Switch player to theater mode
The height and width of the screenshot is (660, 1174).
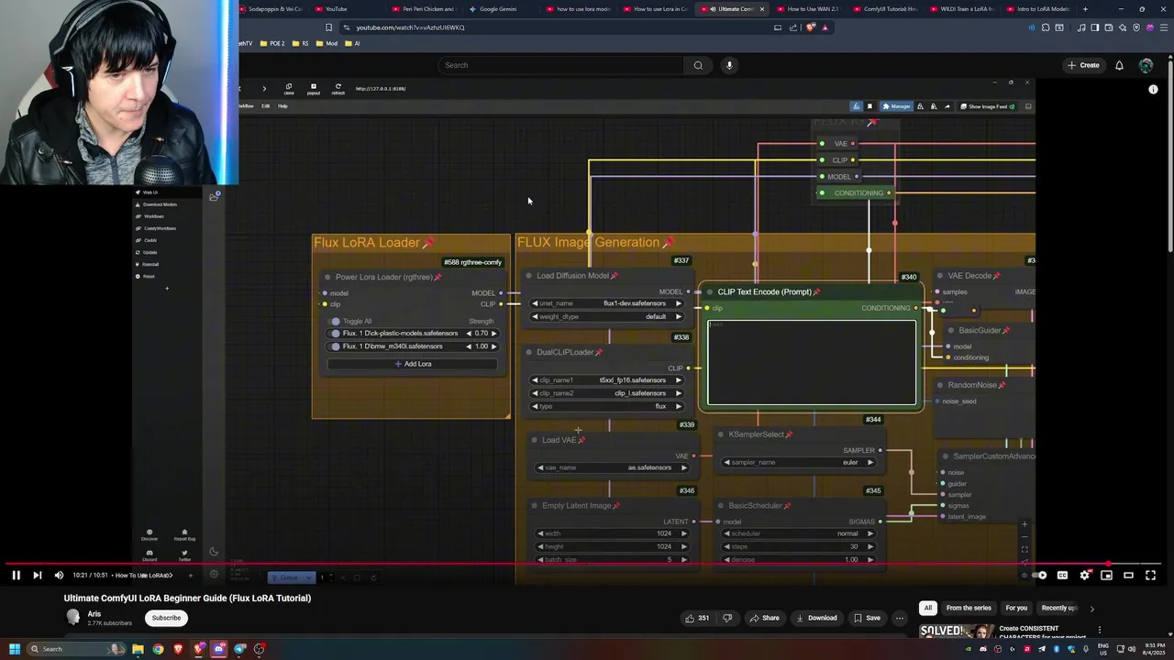(1128, 575)
